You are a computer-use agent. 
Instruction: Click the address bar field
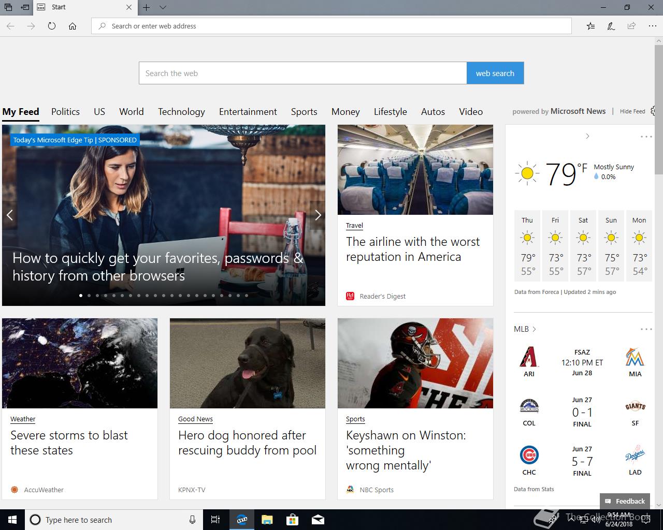[x=331, y=26]
